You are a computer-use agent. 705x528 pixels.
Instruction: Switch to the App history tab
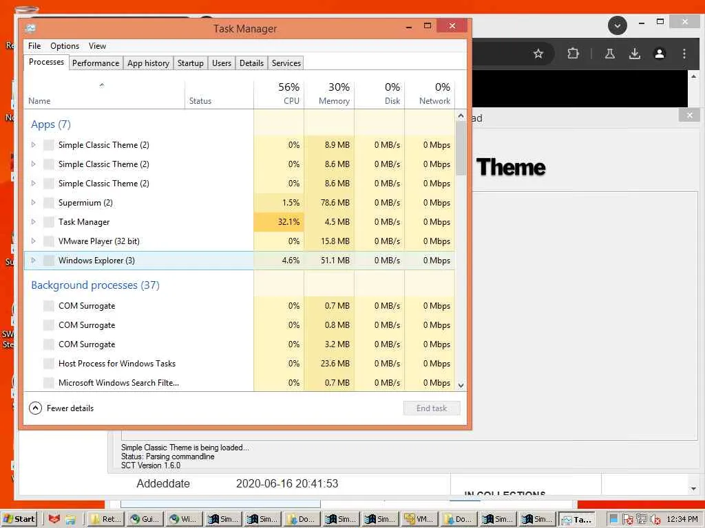[149, 63]
